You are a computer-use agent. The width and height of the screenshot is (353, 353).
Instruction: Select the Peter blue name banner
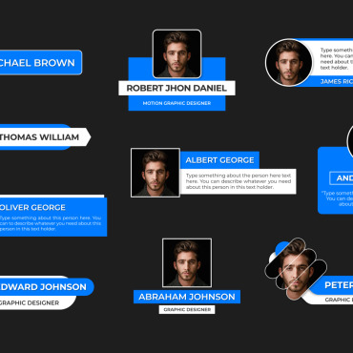point(333,285)
